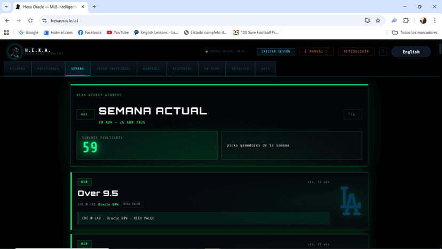Switch to the GUÍA tab
442x249 pixels.
tap(265, 68)
